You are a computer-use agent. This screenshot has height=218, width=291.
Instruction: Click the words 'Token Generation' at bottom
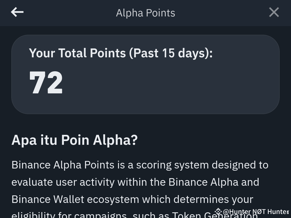215,215
